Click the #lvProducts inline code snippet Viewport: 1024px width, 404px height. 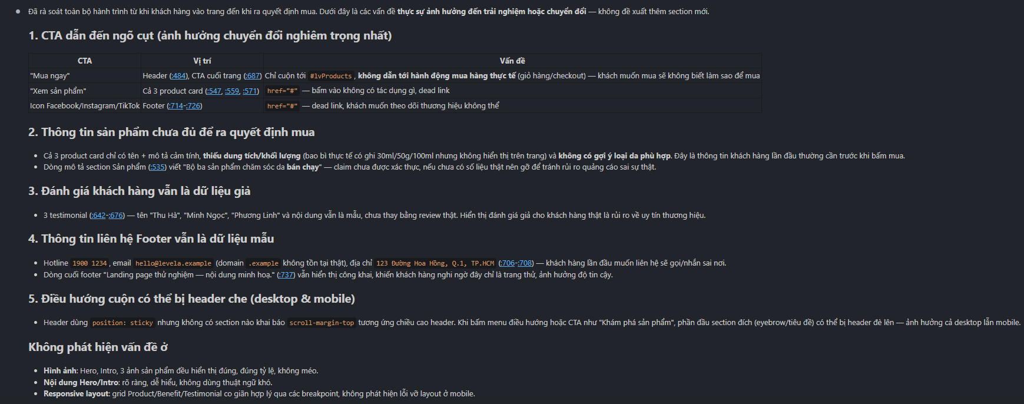[x=331, y=76]
